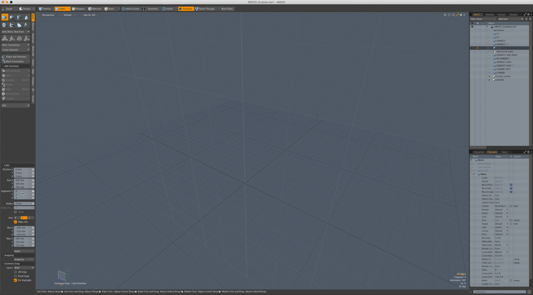Image resolution: width=533 pixels, height=295 pixels.
Task: Select the Cylinder primitive tool
Action: tap(19, 18)
